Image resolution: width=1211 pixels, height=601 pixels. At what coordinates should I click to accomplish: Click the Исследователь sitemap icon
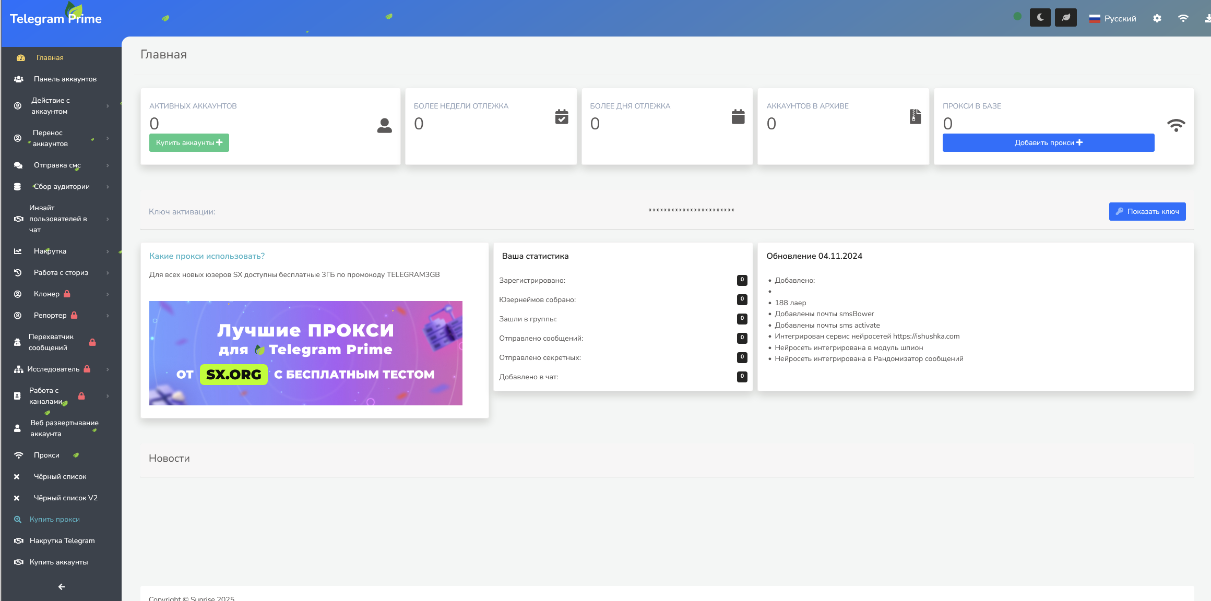click(x=19, y=369)
